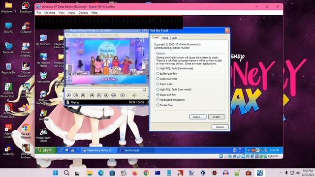
Task: Select High IRQL fault (Kernel-mode) option
Action: (158, 68)
